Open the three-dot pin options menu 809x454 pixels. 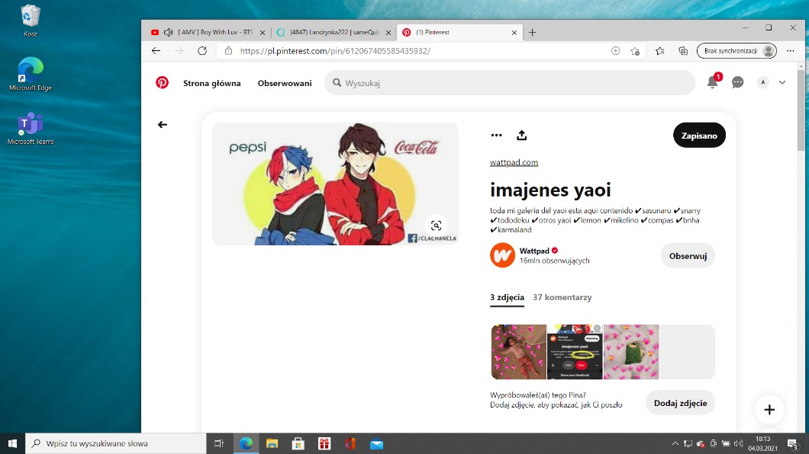(497, 135)
